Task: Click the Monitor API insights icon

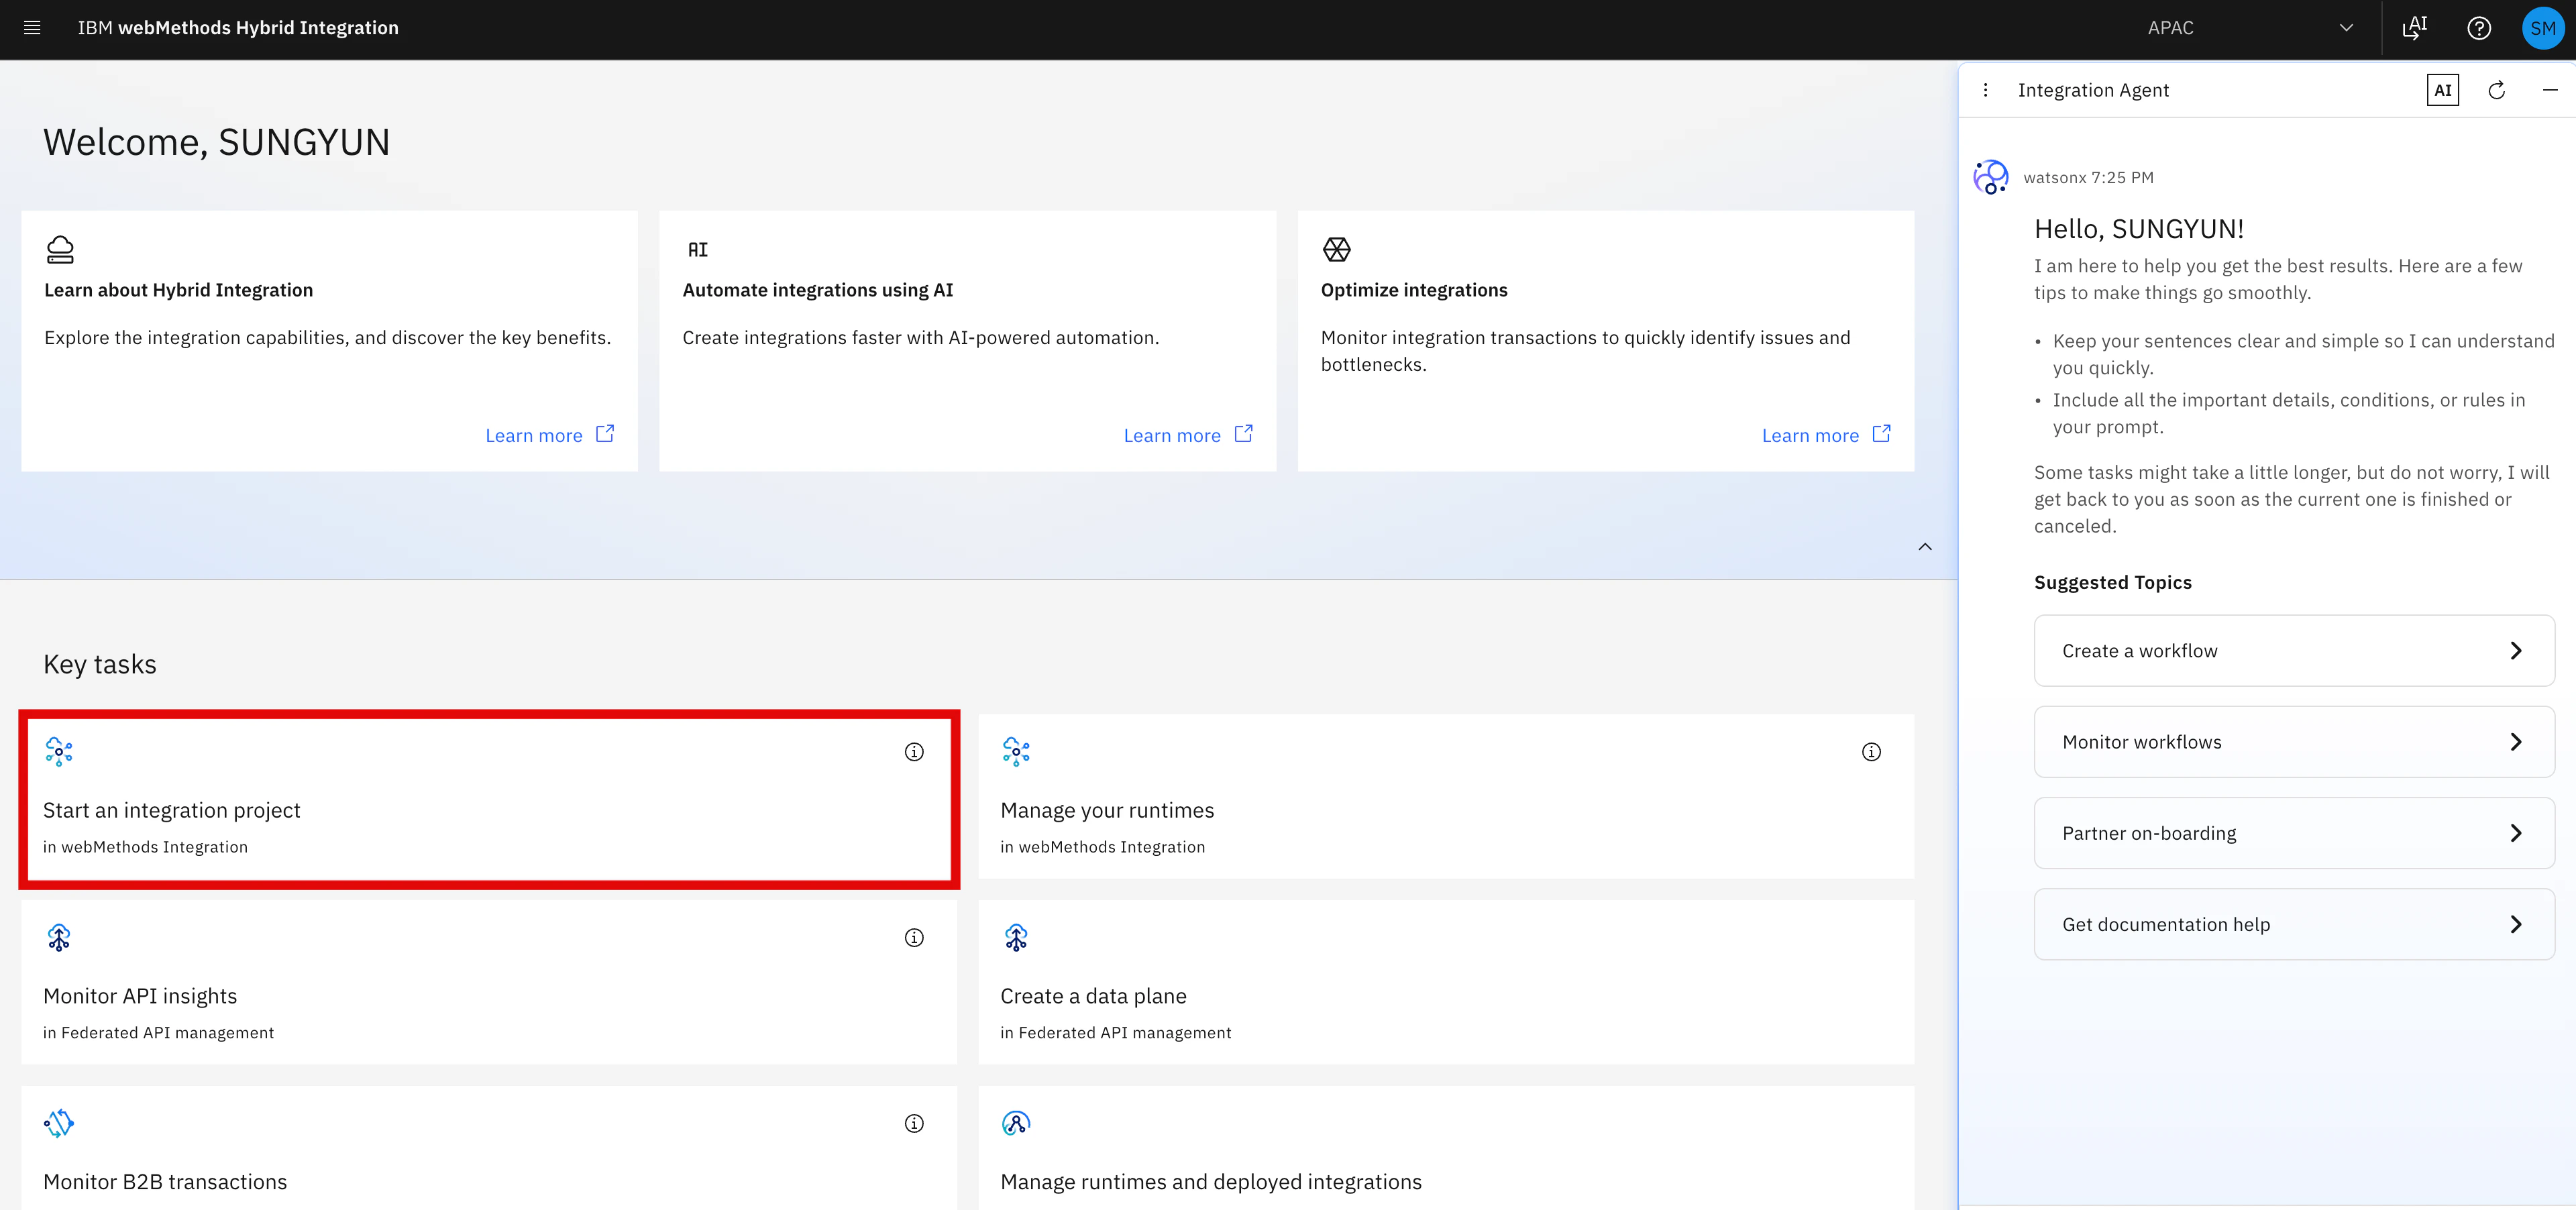Action: (59, 938)
